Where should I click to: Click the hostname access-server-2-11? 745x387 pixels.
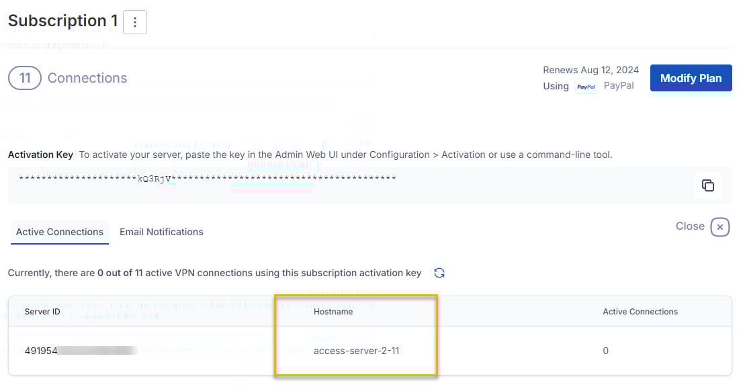pyautogui.click(x=357, y=350)
